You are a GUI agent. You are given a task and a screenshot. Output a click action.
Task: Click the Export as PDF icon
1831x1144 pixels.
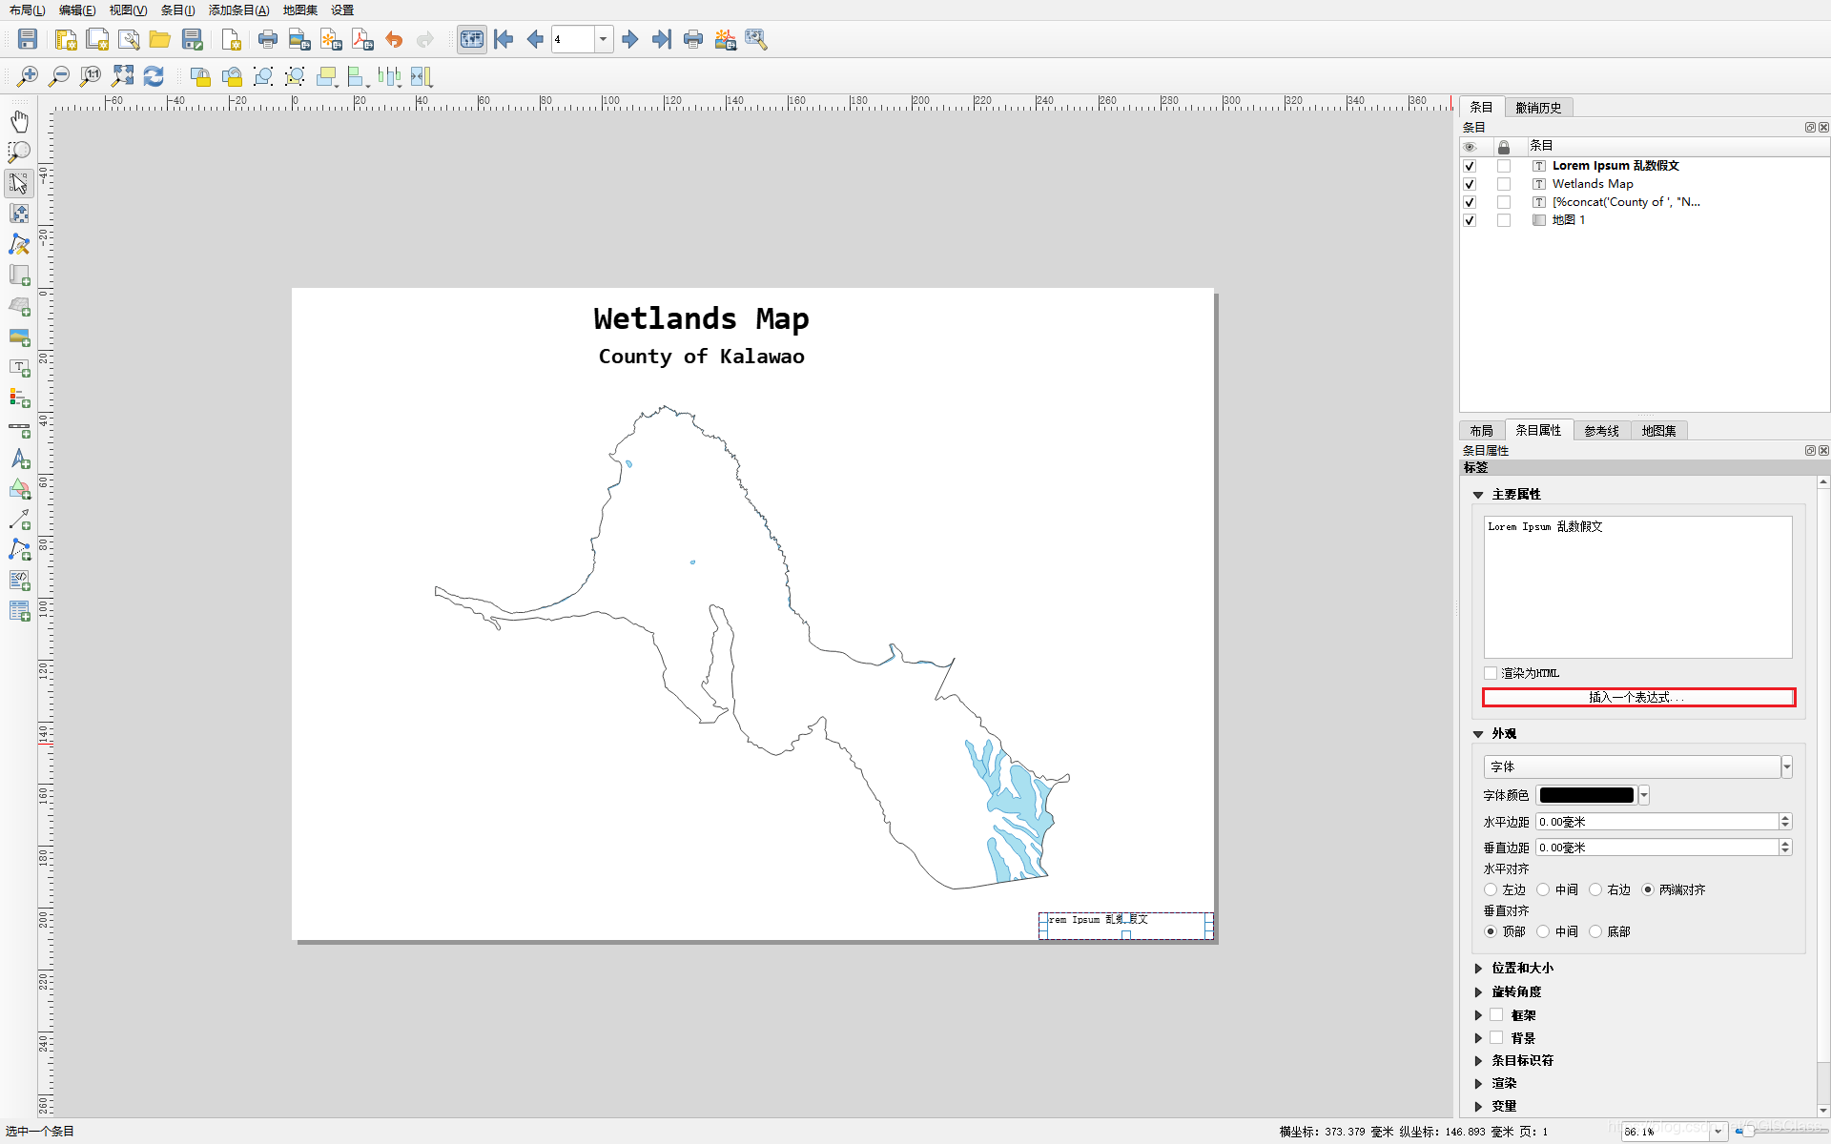(362, 39)
